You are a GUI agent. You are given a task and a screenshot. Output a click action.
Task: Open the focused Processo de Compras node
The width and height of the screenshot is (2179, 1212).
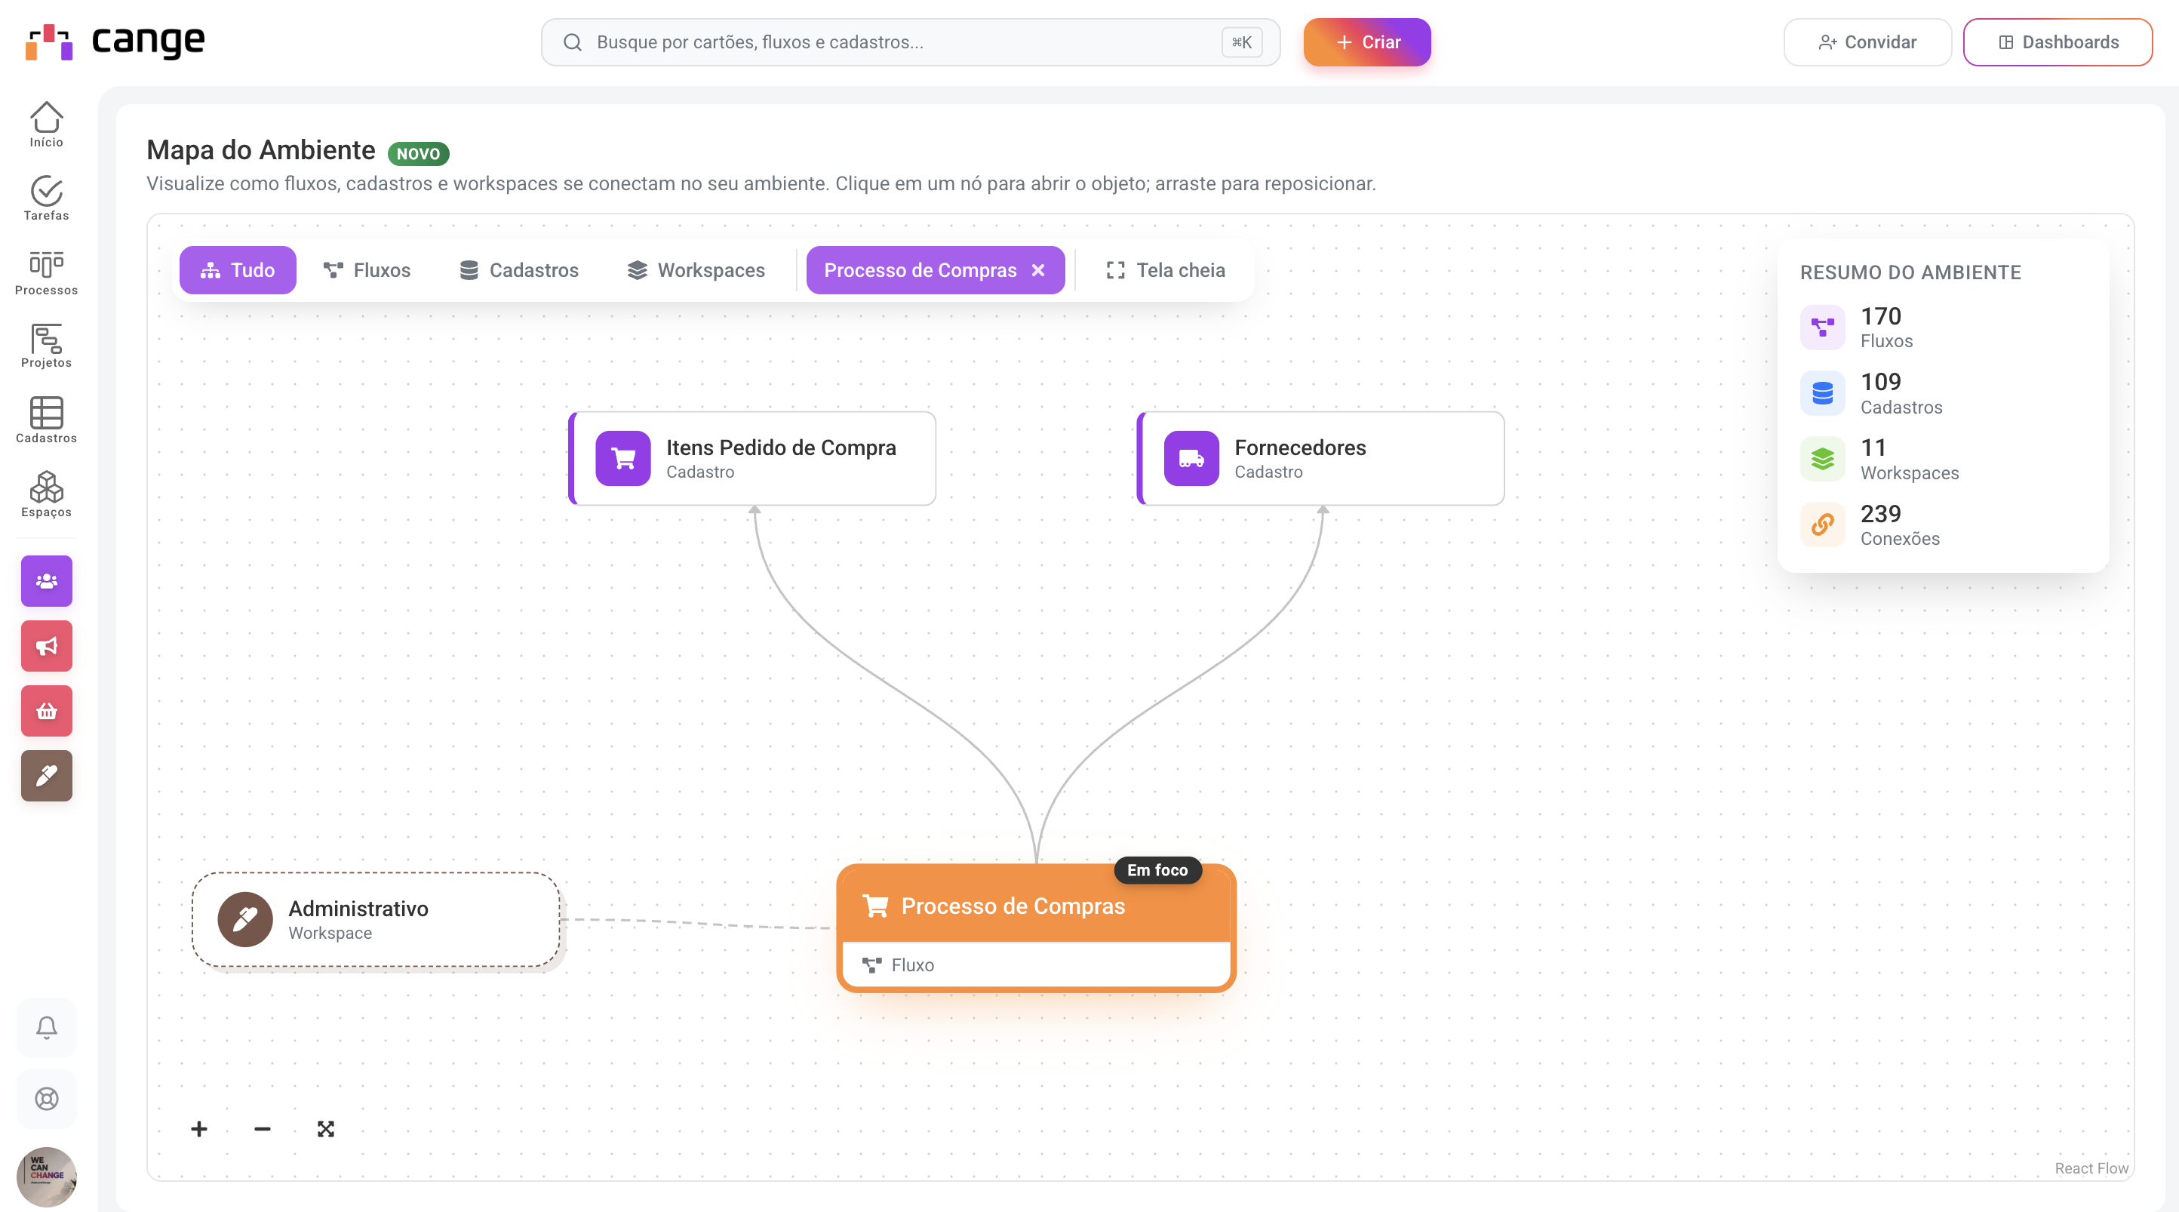click(x=1036, y=928)
